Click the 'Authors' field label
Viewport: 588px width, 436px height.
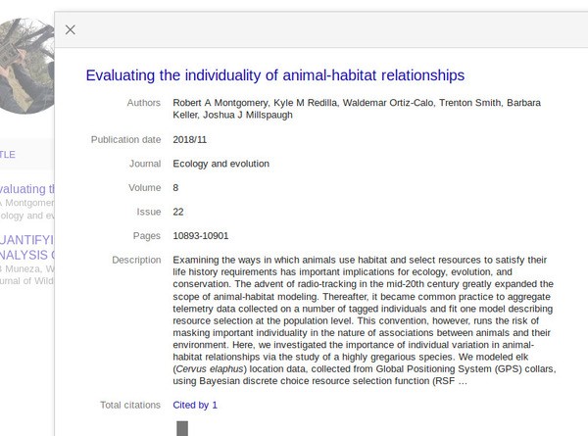point(144,103)
